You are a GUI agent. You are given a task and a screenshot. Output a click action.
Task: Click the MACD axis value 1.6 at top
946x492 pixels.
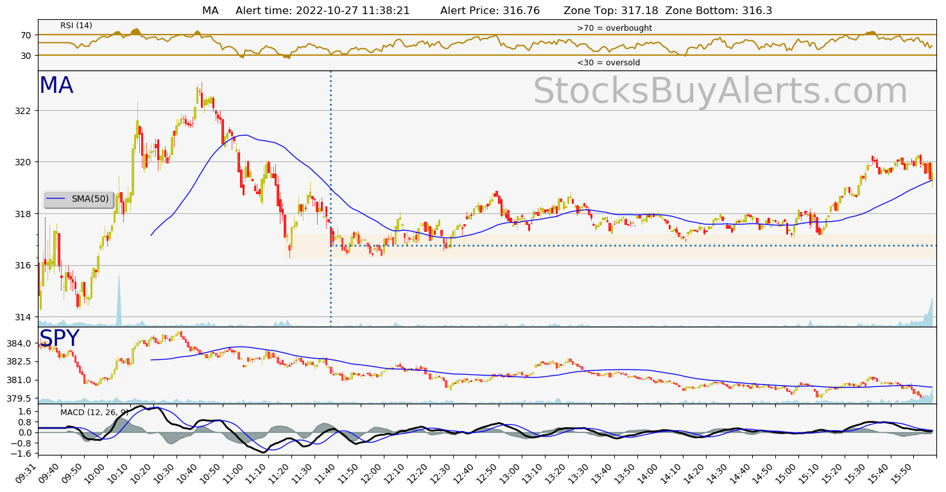(x=24, y=411)
